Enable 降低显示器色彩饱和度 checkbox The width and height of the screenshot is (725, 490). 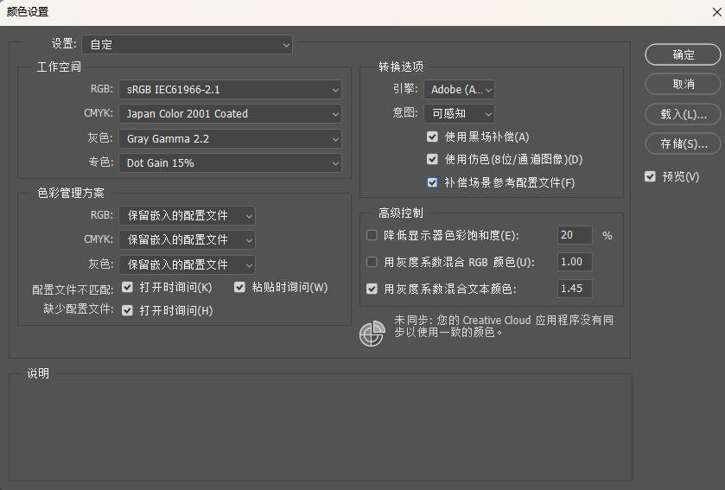pyautogui.click(x=372, y=235)
